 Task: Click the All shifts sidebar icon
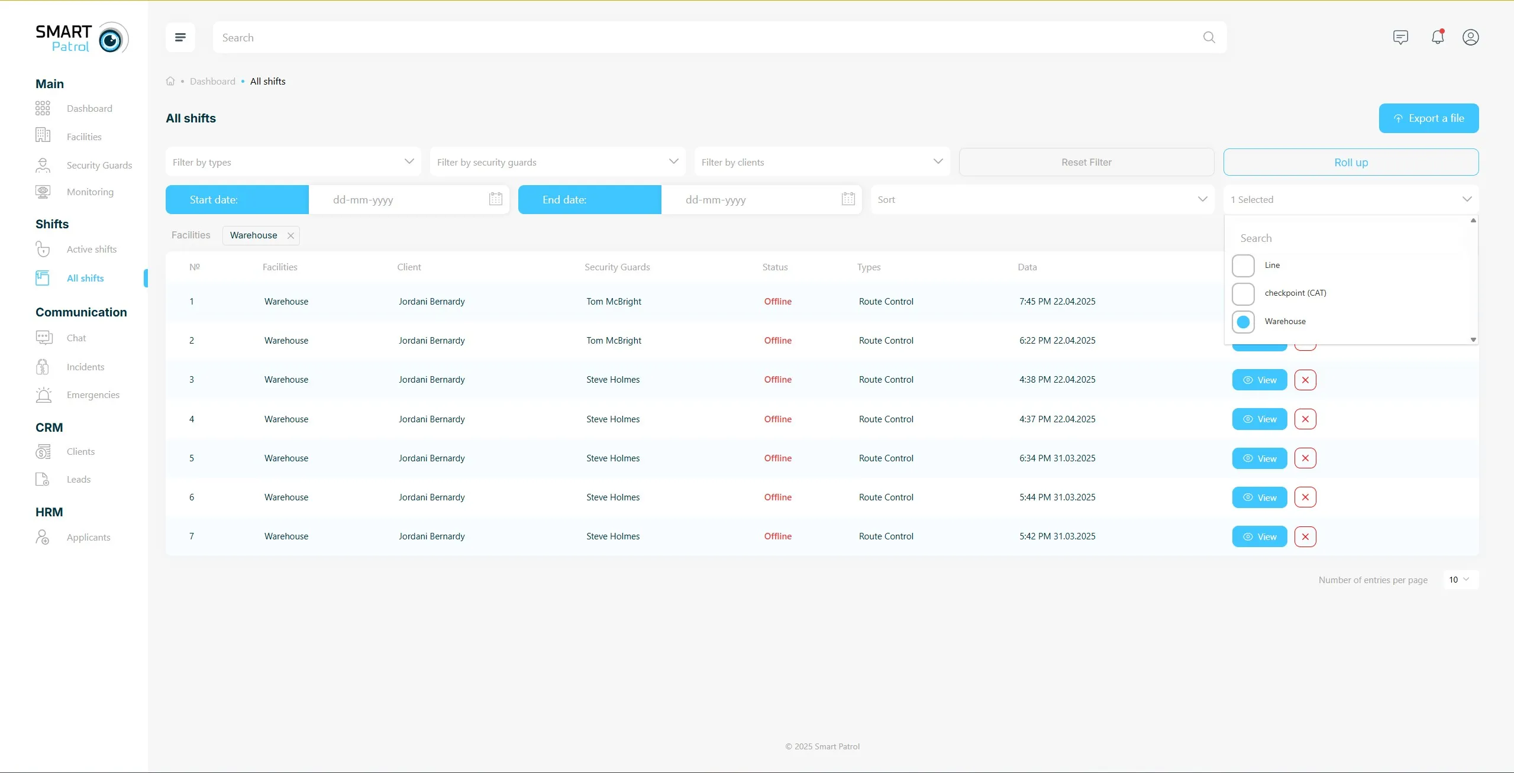(43, 278)
